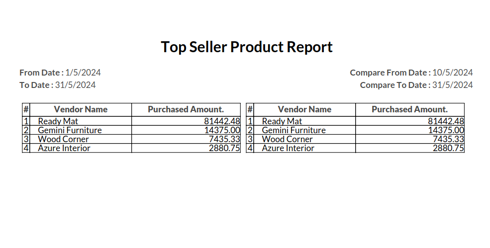
Task: Select Vendor Name header in left table
Action: pos(81,109)
